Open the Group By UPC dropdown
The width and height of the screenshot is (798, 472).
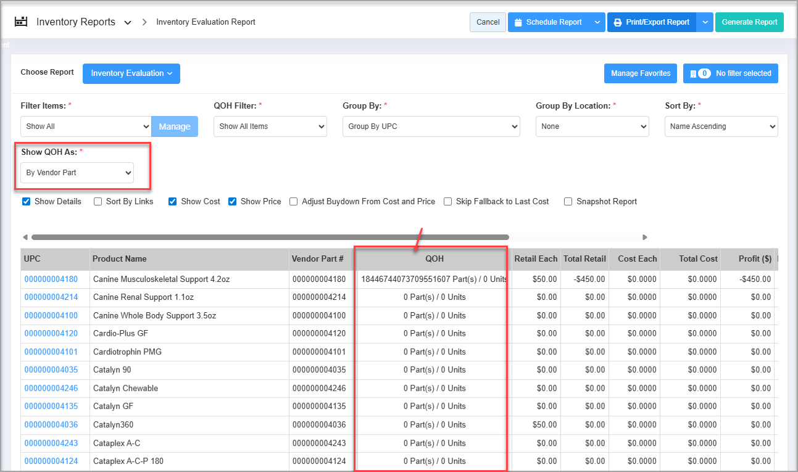coord(431,126)
